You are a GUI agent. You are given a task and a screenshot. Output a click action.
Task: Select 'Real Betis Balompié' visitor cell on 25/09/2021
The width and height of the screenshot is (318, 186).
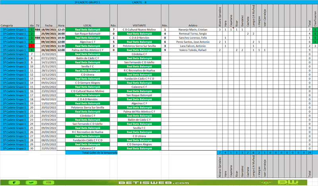pyautogui.click(x=140, y=33)
